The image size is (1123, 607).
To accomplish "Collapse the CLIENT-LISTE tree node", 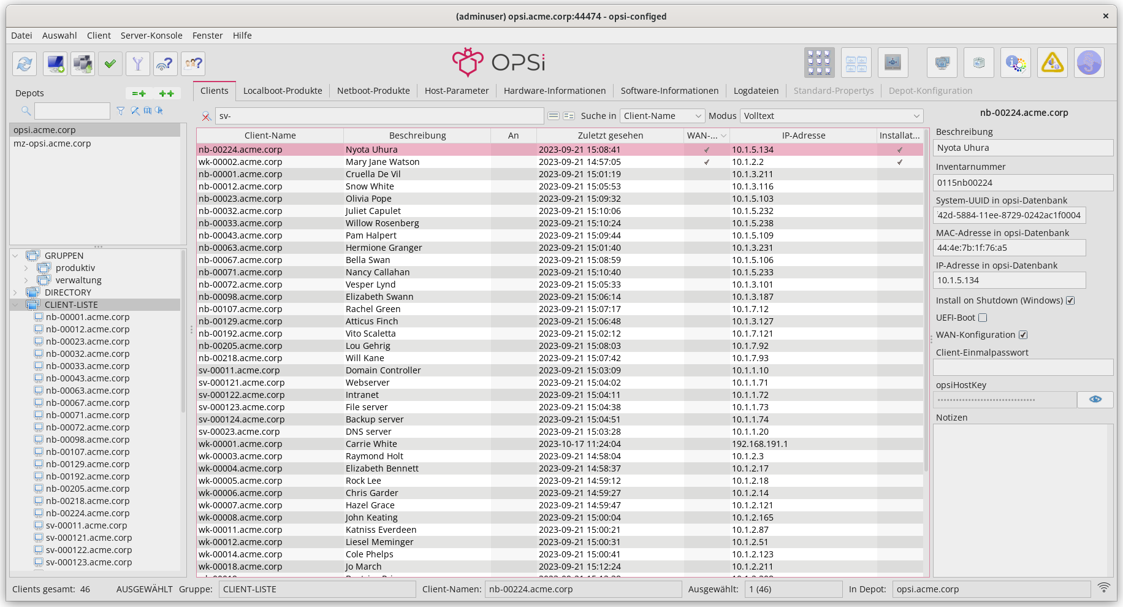I will click(x=15, y=305).
